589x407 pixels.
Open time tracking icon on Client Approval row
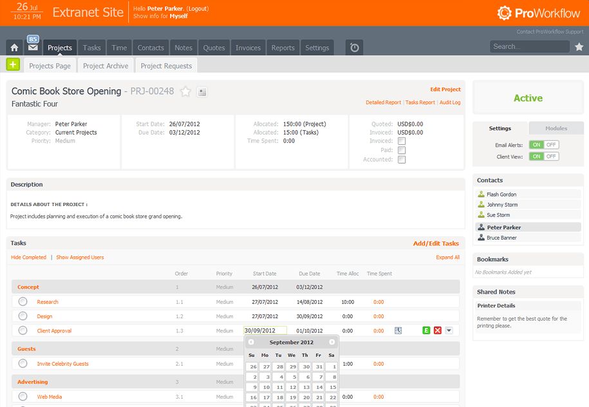click(398, 330)
